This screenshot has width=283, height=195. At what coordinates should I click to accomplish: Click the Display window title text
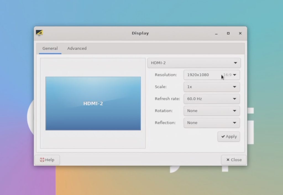coord(140,33)
